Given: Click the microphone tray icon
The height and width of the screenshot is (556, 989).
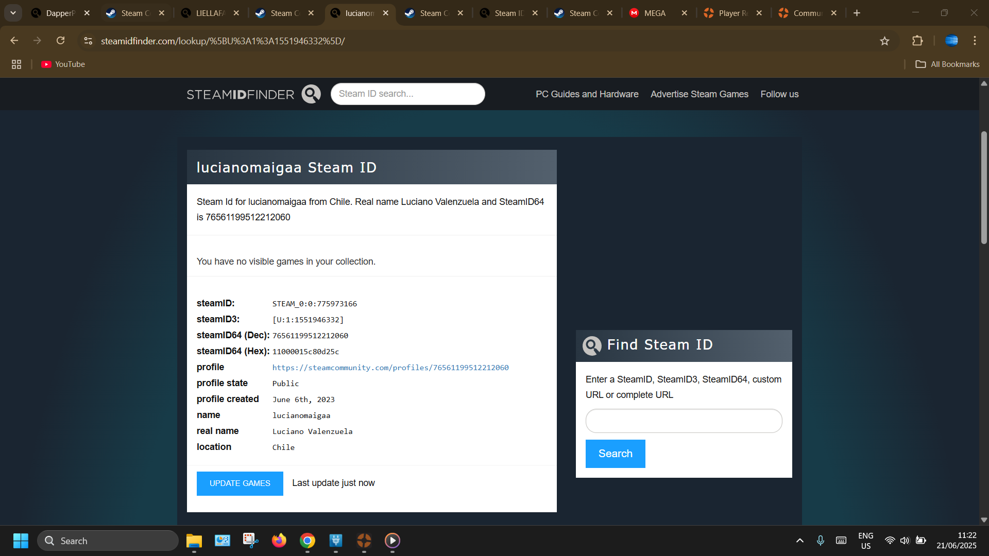Looking at the screenshot, I should click(821, 541).
